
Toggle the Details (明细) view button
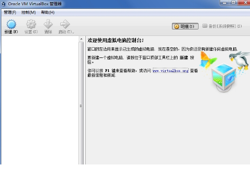tap(185, 26)
